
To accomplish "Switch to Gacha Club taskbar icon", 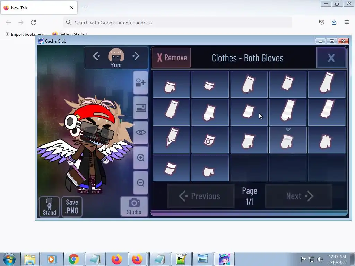I will pyautogui.click(x=224, y=259).
